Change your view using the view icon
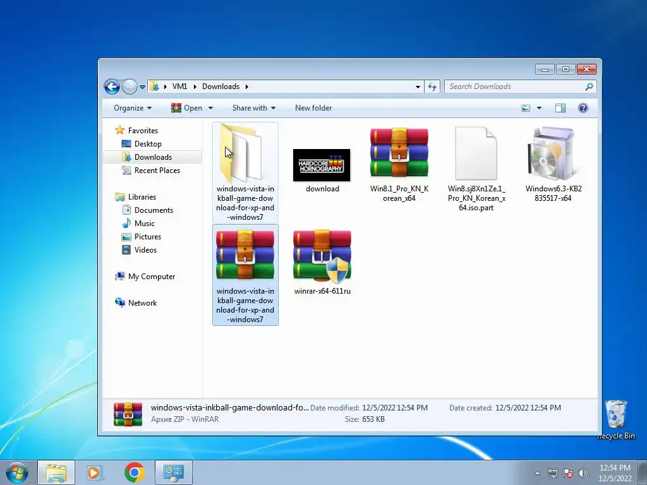Screen dimensions: 647x485 526,108
